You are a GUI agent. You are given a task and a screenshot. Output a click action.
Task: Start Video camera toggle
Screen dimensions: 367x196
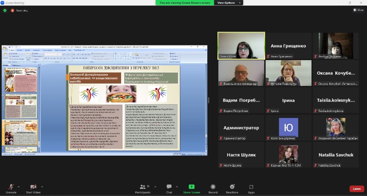pyautogui.click(x=33, y=188)
